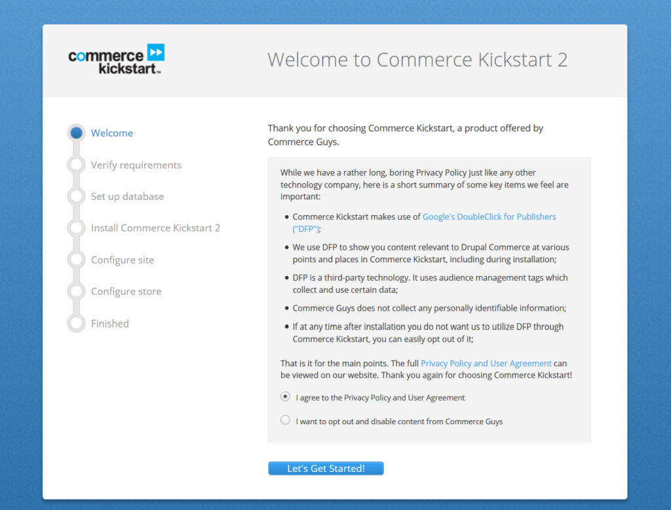Click the 'I want to opt out and disable content' label

click(399, 422)
